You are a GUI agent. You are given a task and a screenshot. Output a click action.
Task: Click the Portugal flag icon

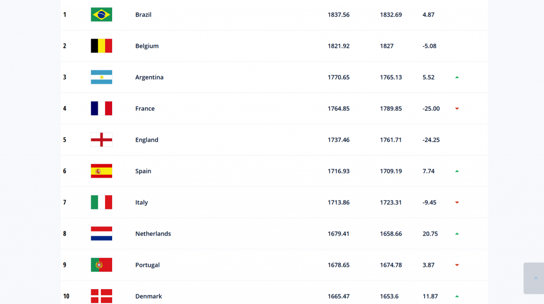tap(101, 265)
